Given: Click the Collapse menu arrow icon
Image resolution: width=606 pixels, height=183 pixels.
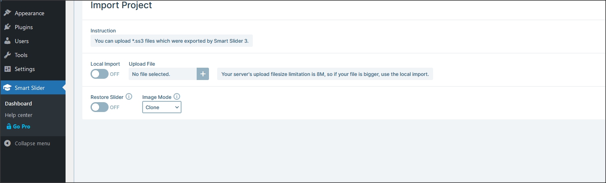Looking at the screenshot, I should pos(7,144).
